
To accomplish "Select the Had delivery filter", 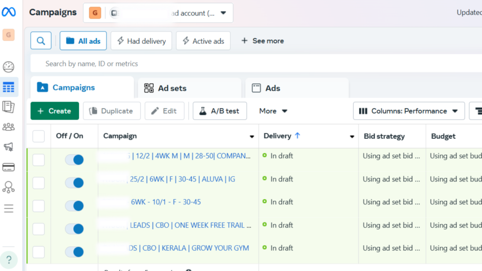I will [141, 40].
